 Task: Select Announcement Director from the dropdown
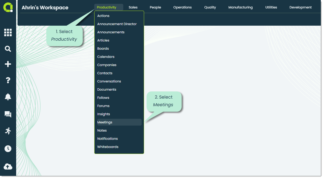pyautogui.click(x=117, y=24)
